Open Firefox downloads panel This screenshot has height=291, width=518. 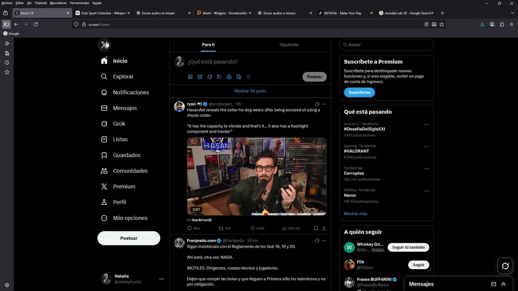[482, 24]
